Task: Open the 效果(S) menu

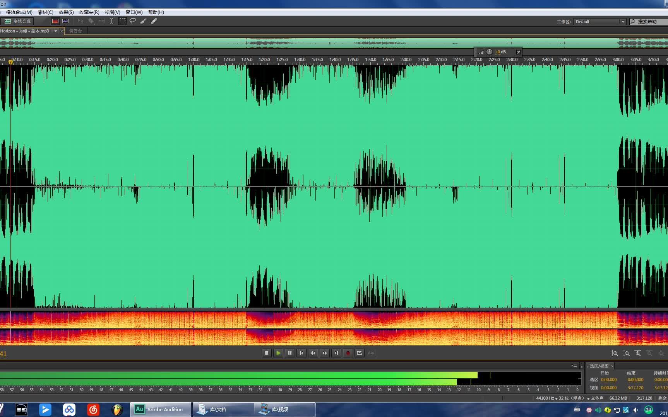Action: coord(66,12)
